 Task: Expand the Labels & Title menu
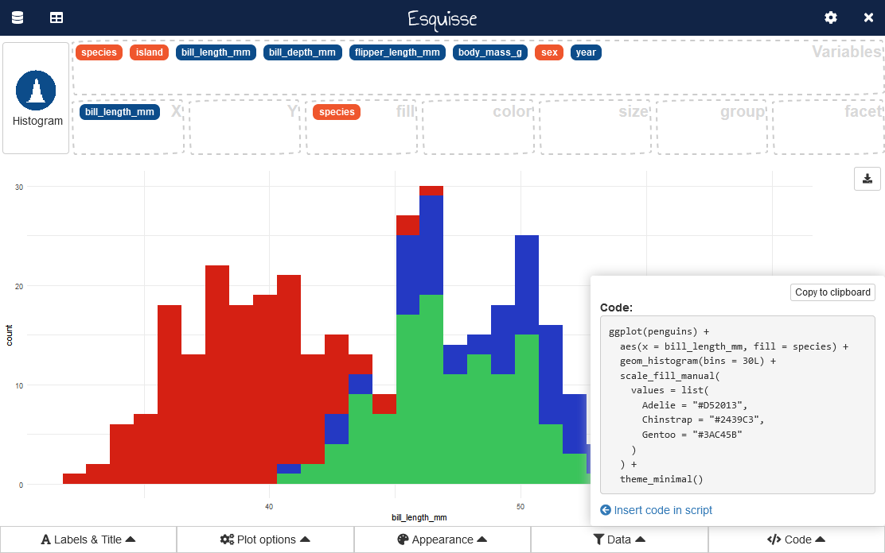point(88,539)
